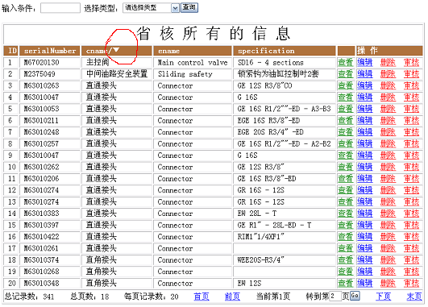Select the WEE20S-R3/4 specification cell
Screen dimensions: 428x307
[x=285, y=259]
